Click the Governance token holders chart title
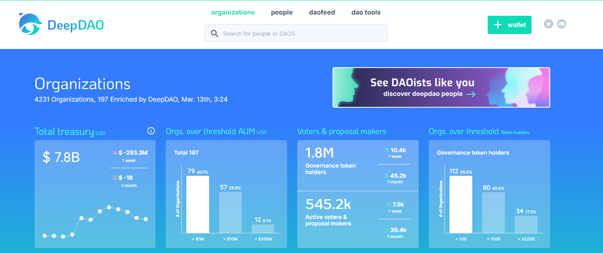The width and height of the screenshot is (603, 253). point(473,153)
